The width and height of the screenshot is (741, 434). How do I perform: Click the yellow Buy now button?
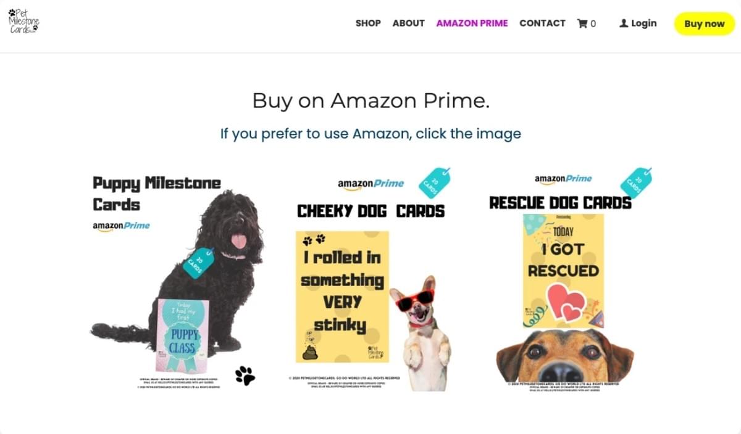705,24
